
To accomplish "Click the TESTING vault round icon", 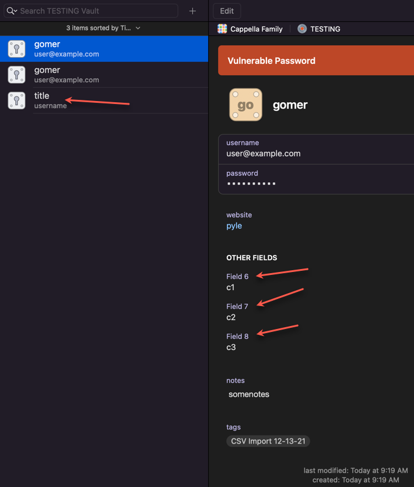I will [x=302, y=29].
